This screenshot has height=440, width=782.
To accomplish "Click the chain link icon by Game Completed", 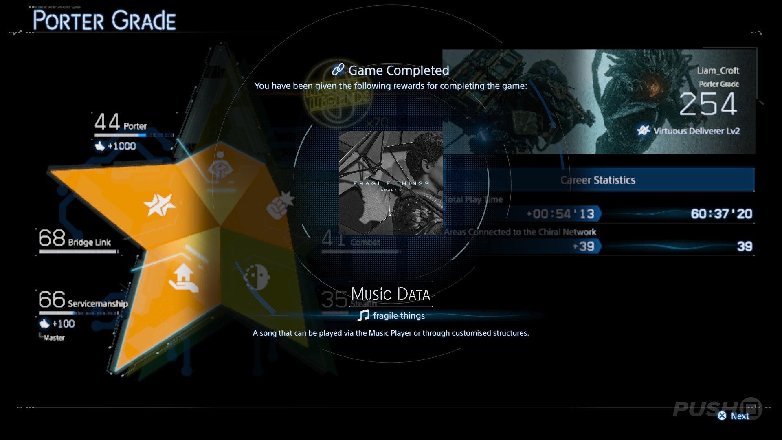I will pyautogui.click(x=338, y=70).
